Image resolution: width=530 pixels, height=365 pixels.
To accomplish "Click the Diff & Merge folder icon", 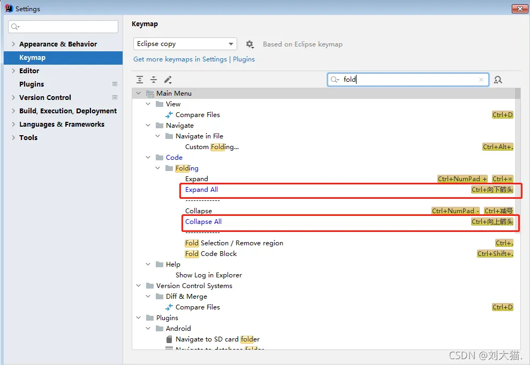I will click(160, 296).
